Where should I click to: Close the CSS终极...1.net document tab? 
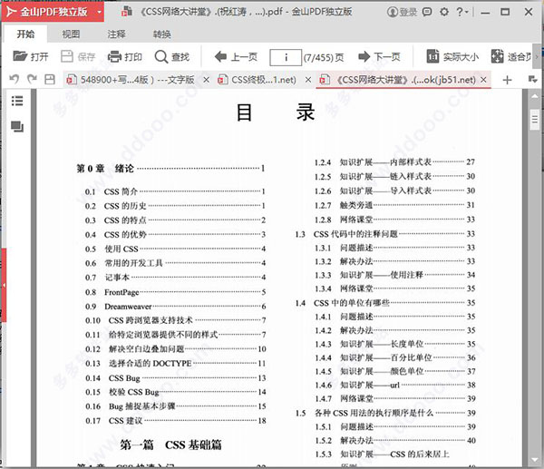[x=308, y=80]
